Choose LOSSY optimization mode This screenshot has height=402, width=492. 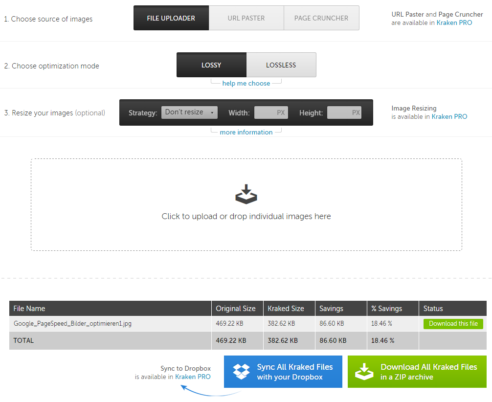211,65
